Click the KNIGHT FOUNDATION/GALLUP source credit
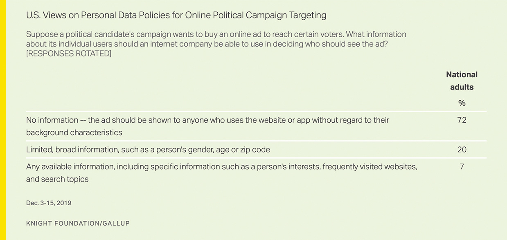 click(78, 223)
